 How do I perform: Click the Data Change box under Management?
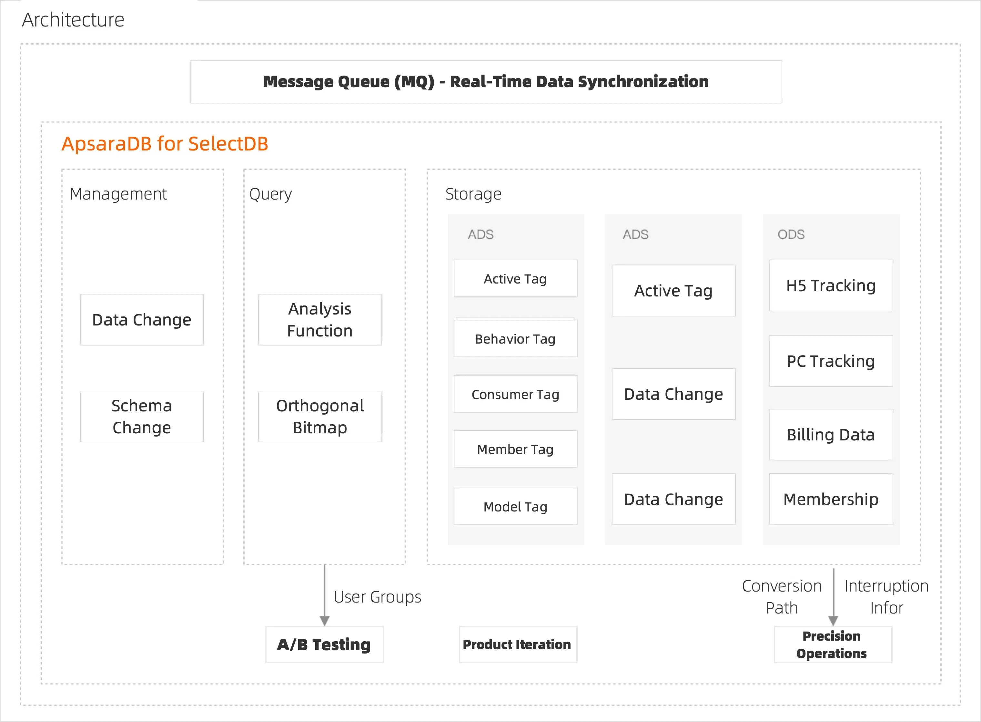point(142,319)
